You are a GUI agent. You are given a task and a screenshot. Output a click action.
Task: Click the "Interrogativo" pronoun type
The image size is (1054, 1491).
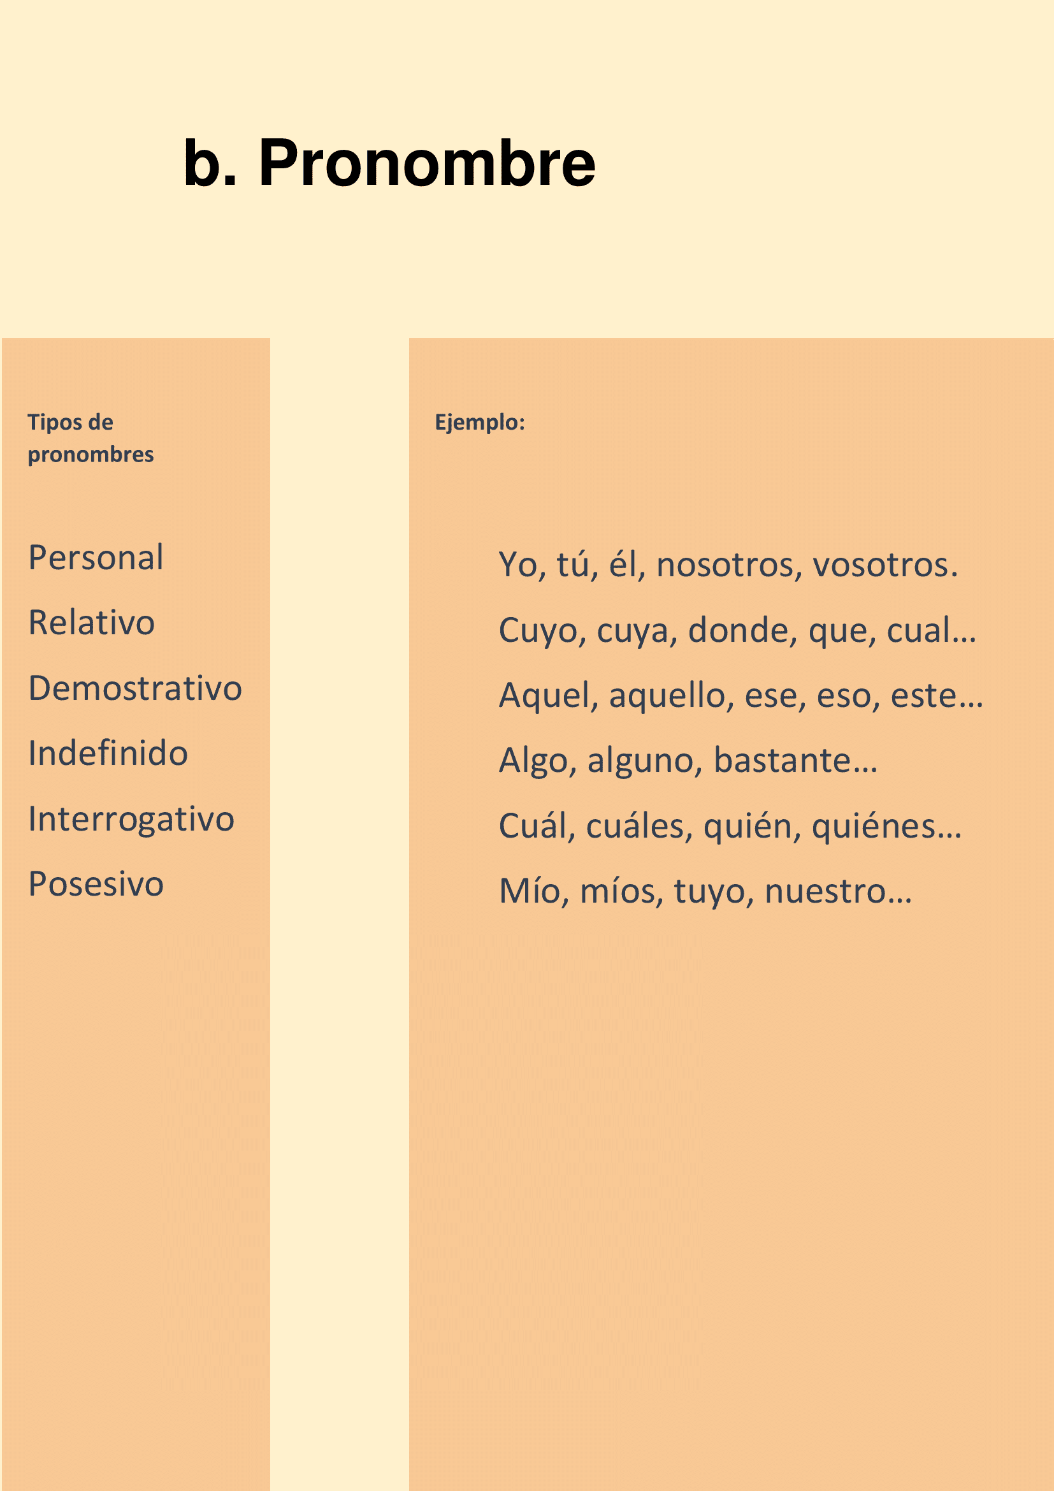coord(131,818)
